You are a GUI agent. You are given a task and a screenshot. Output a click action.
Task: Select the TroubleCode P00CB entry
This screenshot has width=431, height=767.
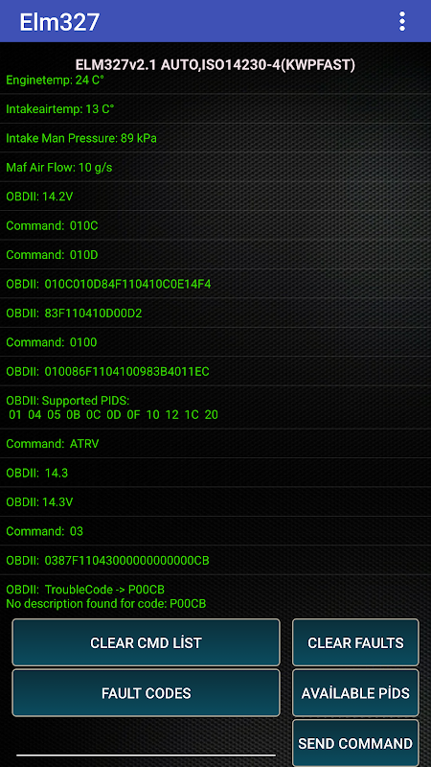point(215,596)
